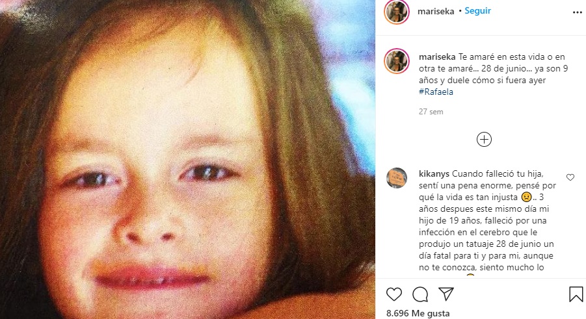586x319 pixels.
Task: Open mariseka profile picture in header
Action: point(397,12)
